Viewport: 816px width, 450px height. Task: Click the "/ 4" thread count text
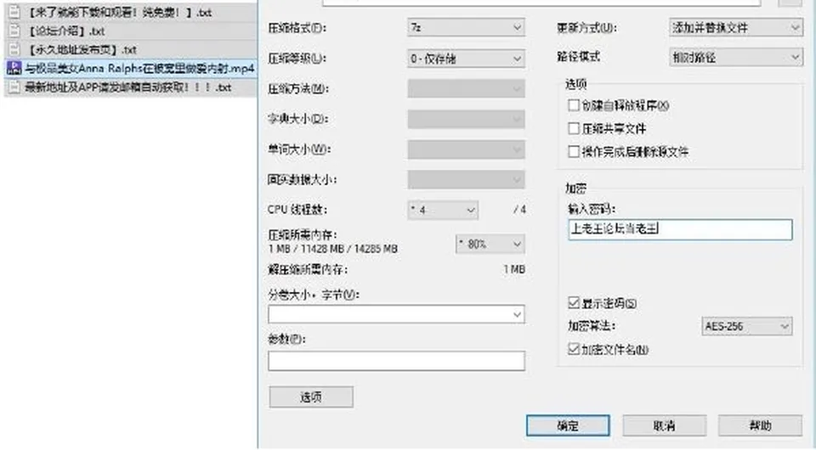coord(519,210)
